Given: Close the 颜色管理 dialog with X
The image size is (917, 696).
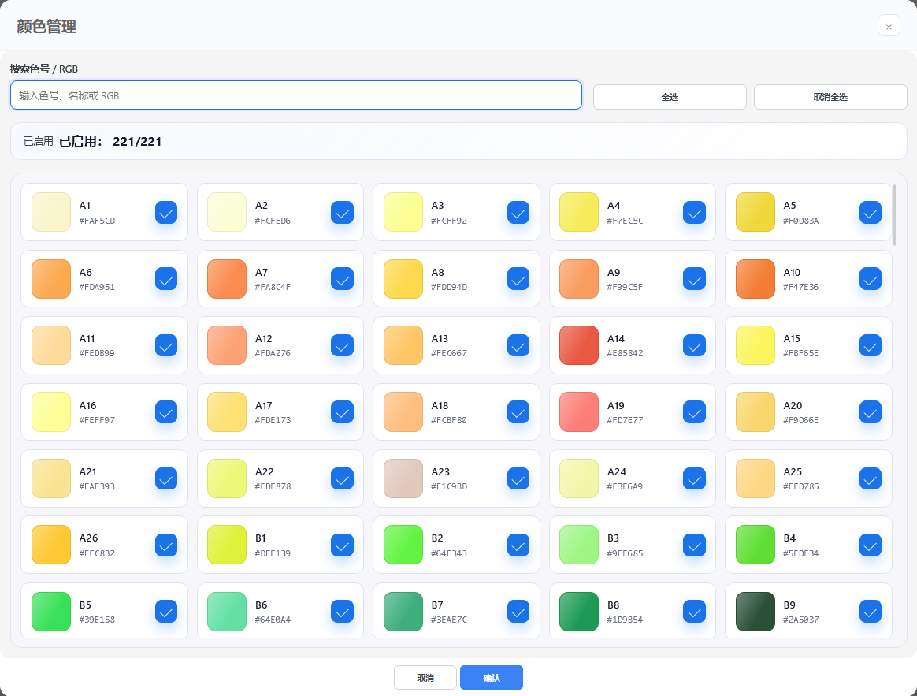Looking at the screenshot, I should click(889, 26).
